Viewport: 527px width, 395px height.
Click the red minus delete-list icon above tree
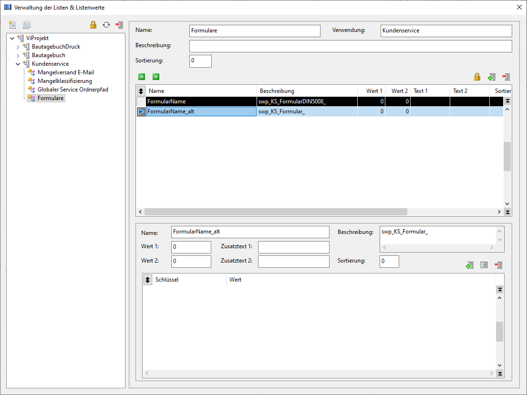[119, 24]
